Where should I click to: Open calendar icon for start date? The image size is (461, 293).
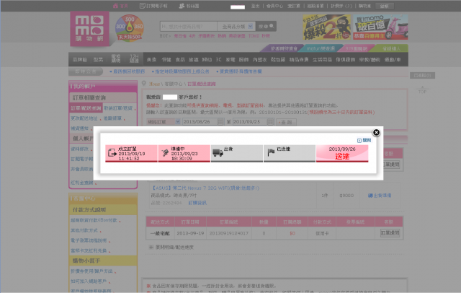[x=220, y=122]
